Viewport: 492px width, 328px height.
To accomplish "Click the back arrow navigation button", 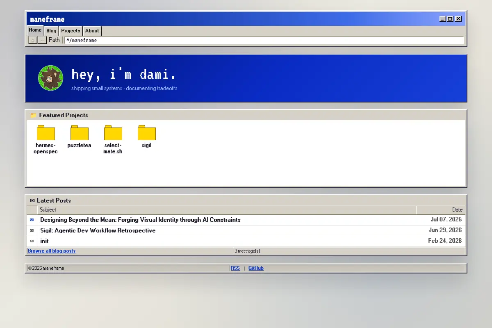I will (42, 40).
